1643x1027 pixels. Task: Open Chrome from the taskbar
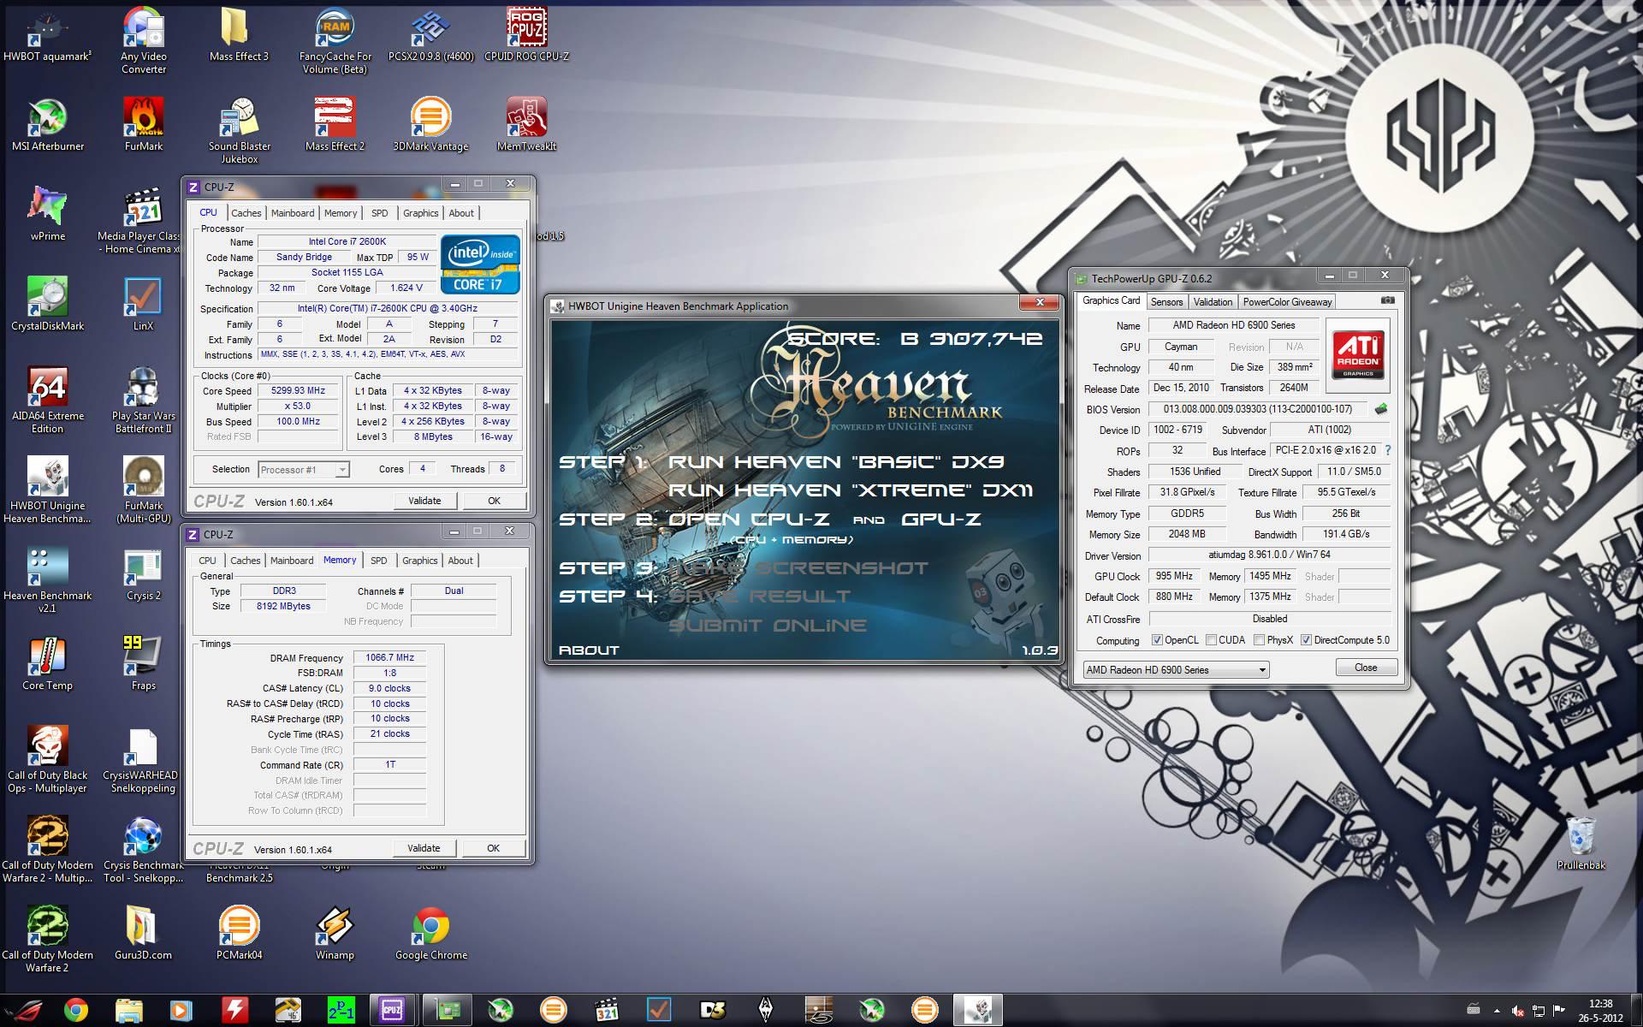coord(75,1010)
